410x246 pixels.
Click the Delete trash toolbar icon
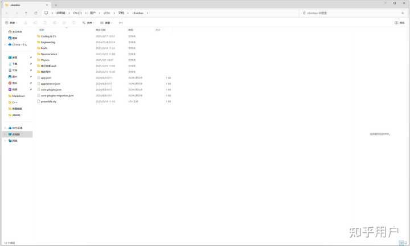pyautogui.click(x=73, y=23)
